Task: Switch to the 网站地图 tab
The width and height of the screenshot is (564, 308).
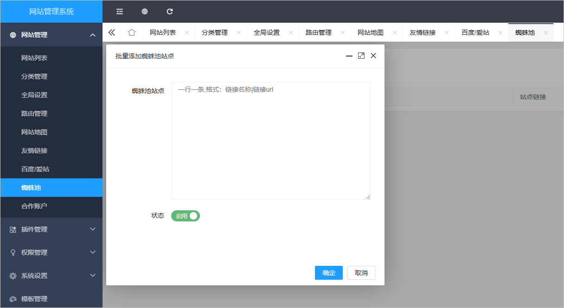Action: [371, 33]
